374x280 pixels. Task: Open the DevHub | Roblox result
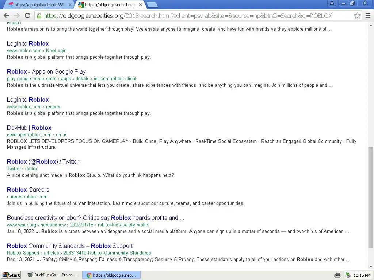pos(29,128)
